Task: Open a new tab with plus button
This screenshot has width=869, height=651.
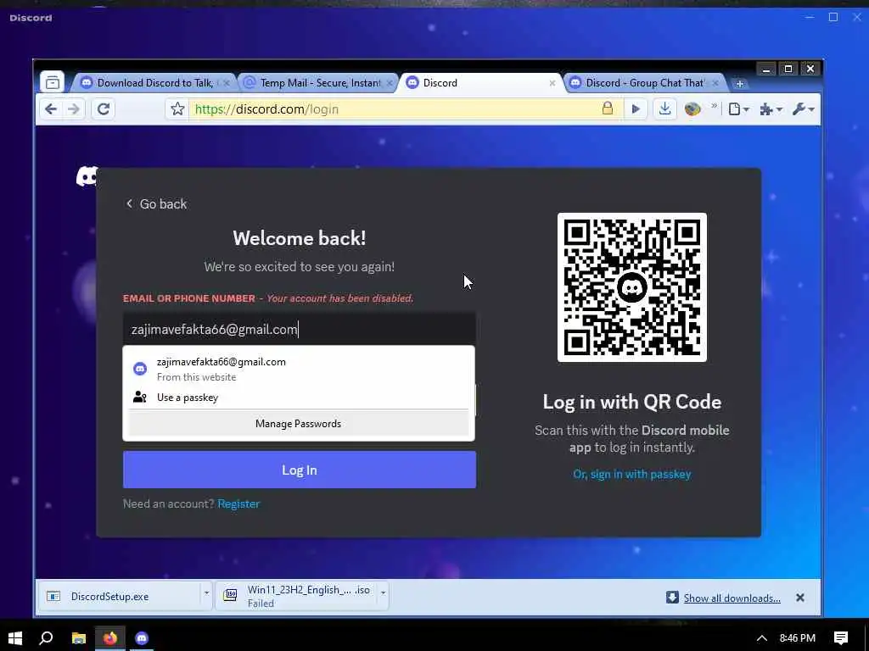Action: point(739,84)
